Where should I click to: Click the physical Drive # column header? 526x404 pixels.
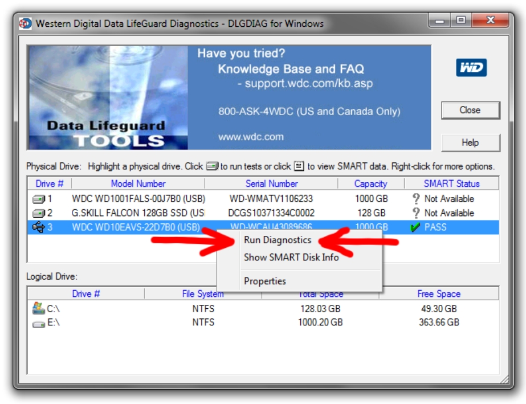50,183
